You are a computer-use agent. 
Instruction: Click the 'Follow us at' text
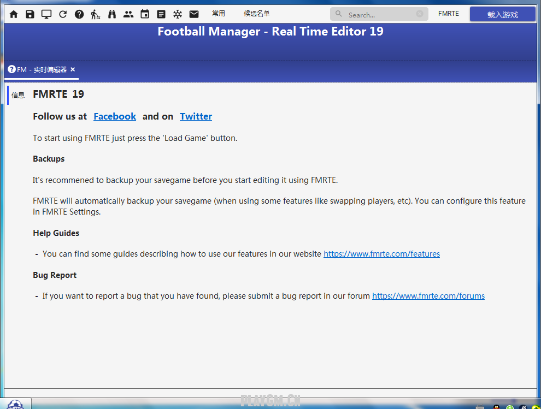coord(60,116)
